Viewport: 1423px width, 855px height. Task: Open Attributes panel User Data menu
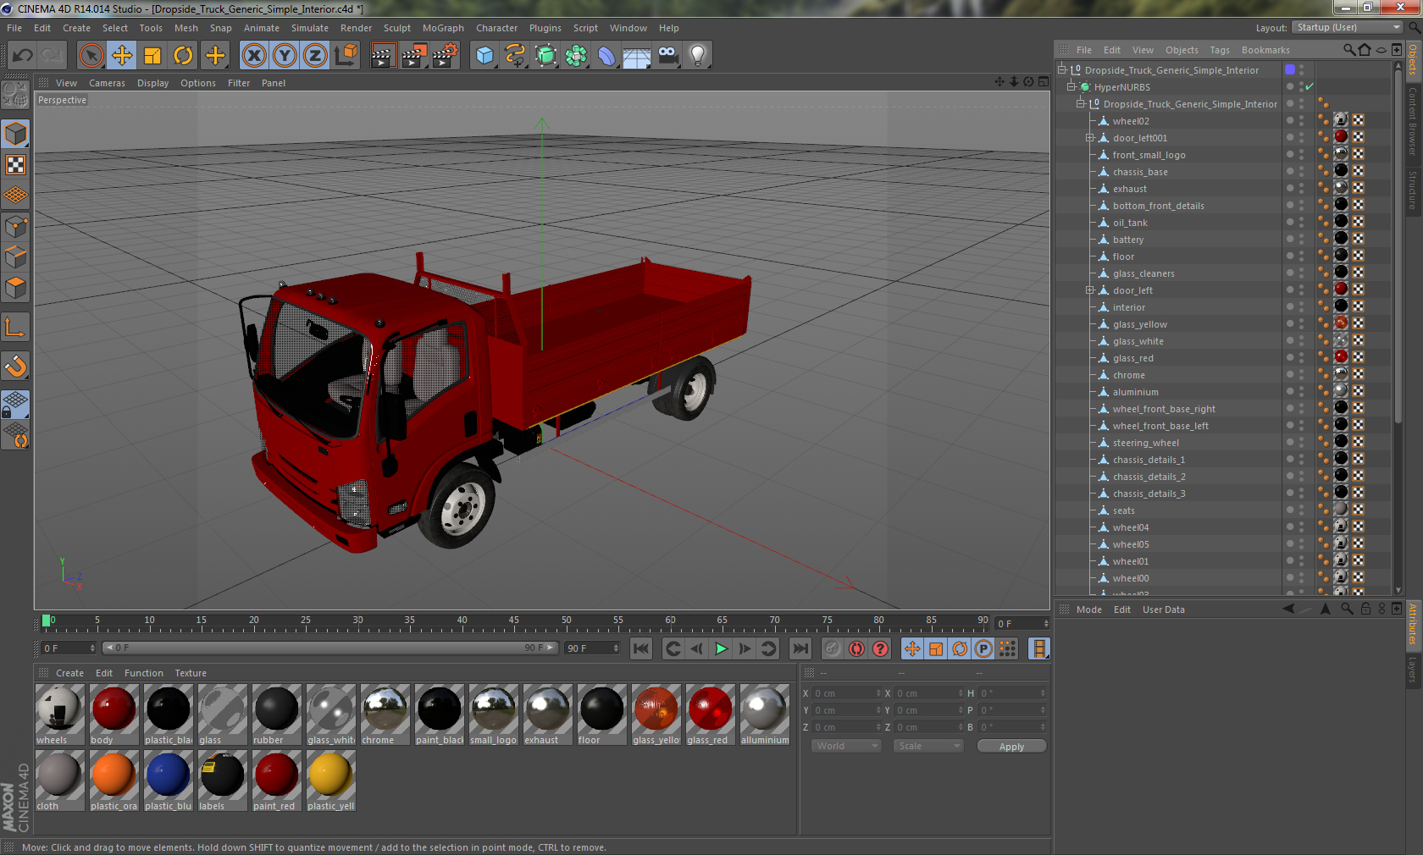pos(1163,610)
